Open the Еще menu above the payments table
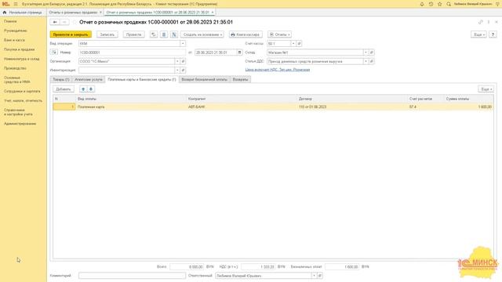This screenshot has height=282, width=502. tap(486, 89)
